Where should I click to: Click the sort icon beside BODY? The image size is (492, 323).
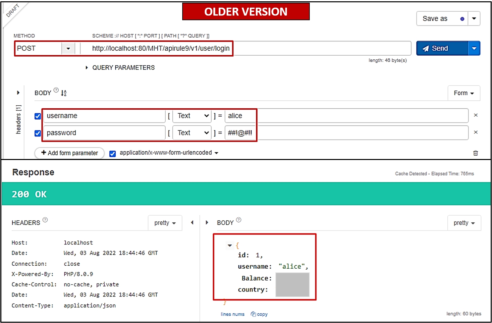point(64,93)
